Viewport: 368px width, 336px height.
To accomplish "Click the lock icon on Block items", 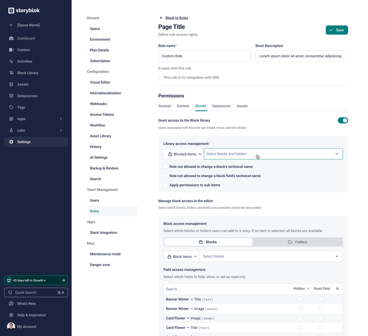I will coord(169,257).
